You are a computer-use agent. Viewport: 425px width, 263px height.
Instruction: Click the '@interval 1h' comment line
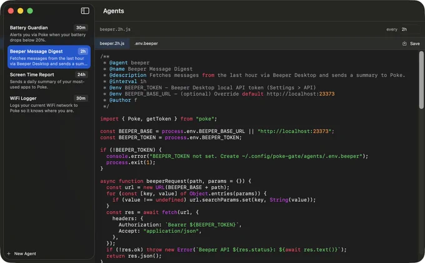(124, 81)
